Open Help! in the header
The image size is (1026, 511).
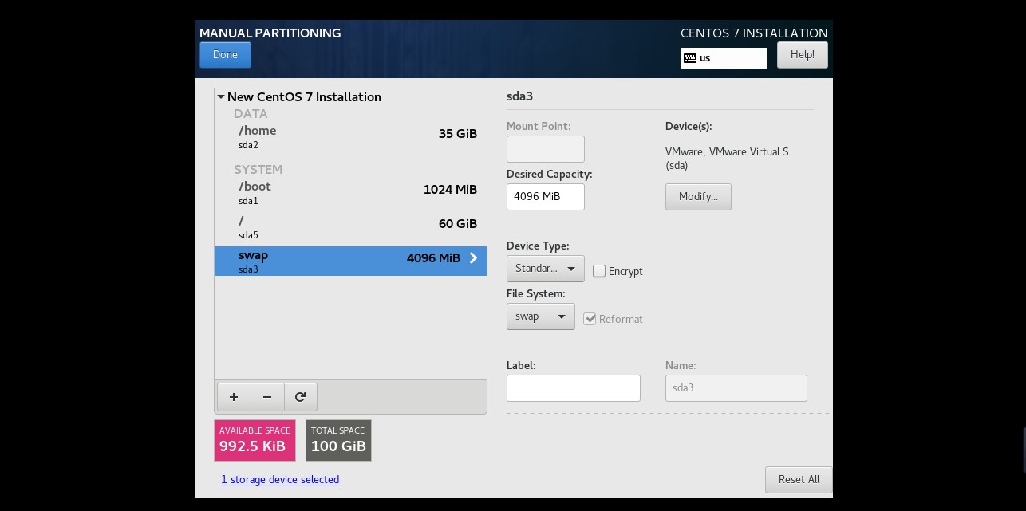(802, 55)
